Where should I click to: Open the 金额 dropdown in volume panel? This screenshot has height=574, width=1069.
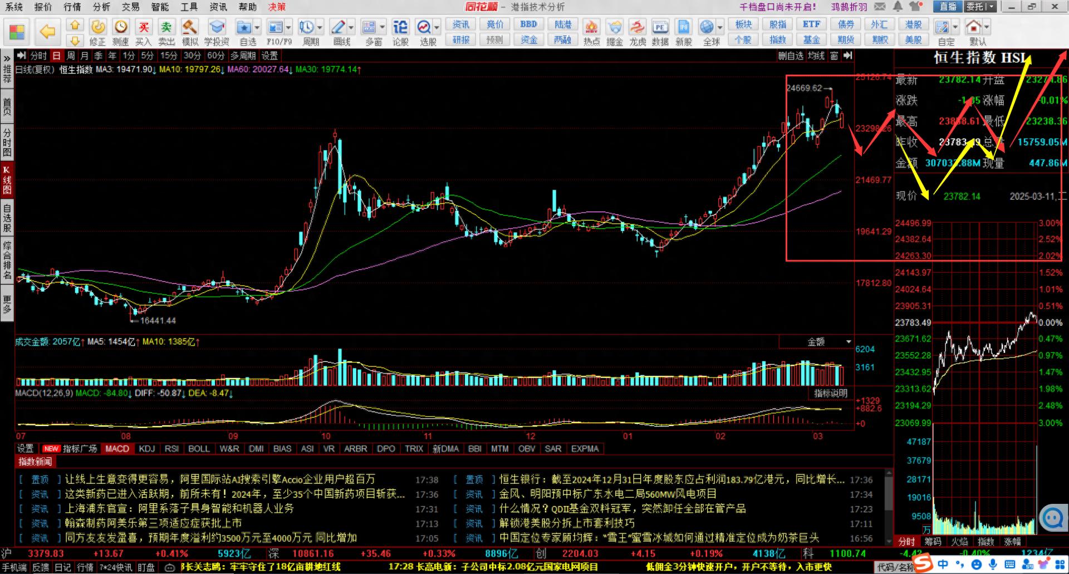click(849, 342)
